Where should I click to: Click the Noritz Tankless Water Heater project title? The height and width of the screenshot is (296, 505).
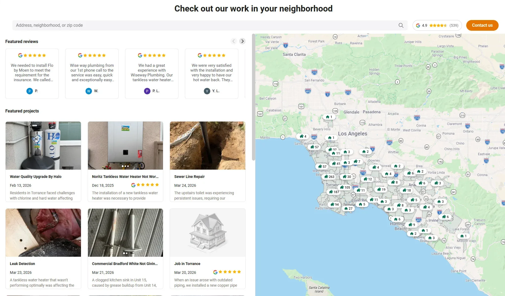(125, 177)
